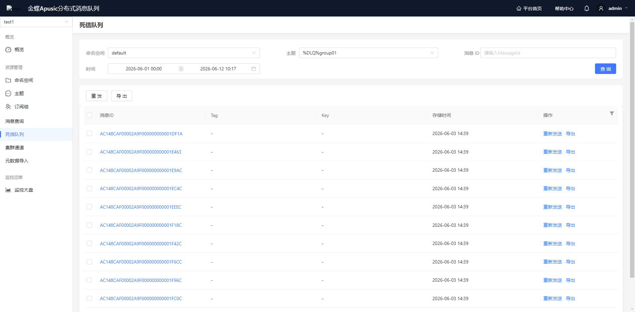Viewport: 635px width, 312px height.
Task: Check the row for message ending 1DF1A
Action: pos(89,133)
